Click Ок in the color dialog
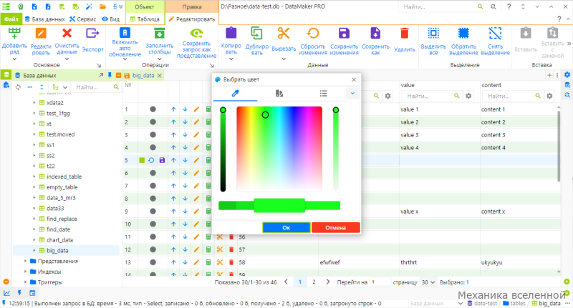Screen dimensions: 573x308 point(286,227)
